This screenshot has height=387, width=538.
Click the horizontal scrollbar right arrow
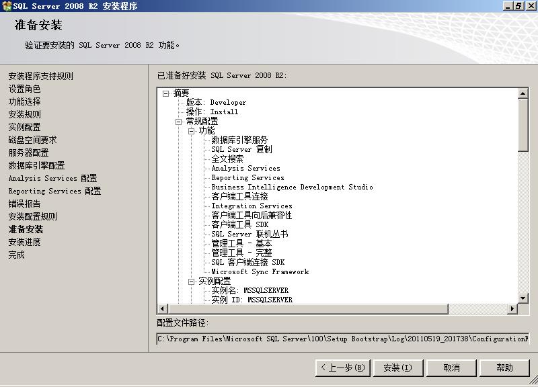pyautogui.click(x=512, y=309)
